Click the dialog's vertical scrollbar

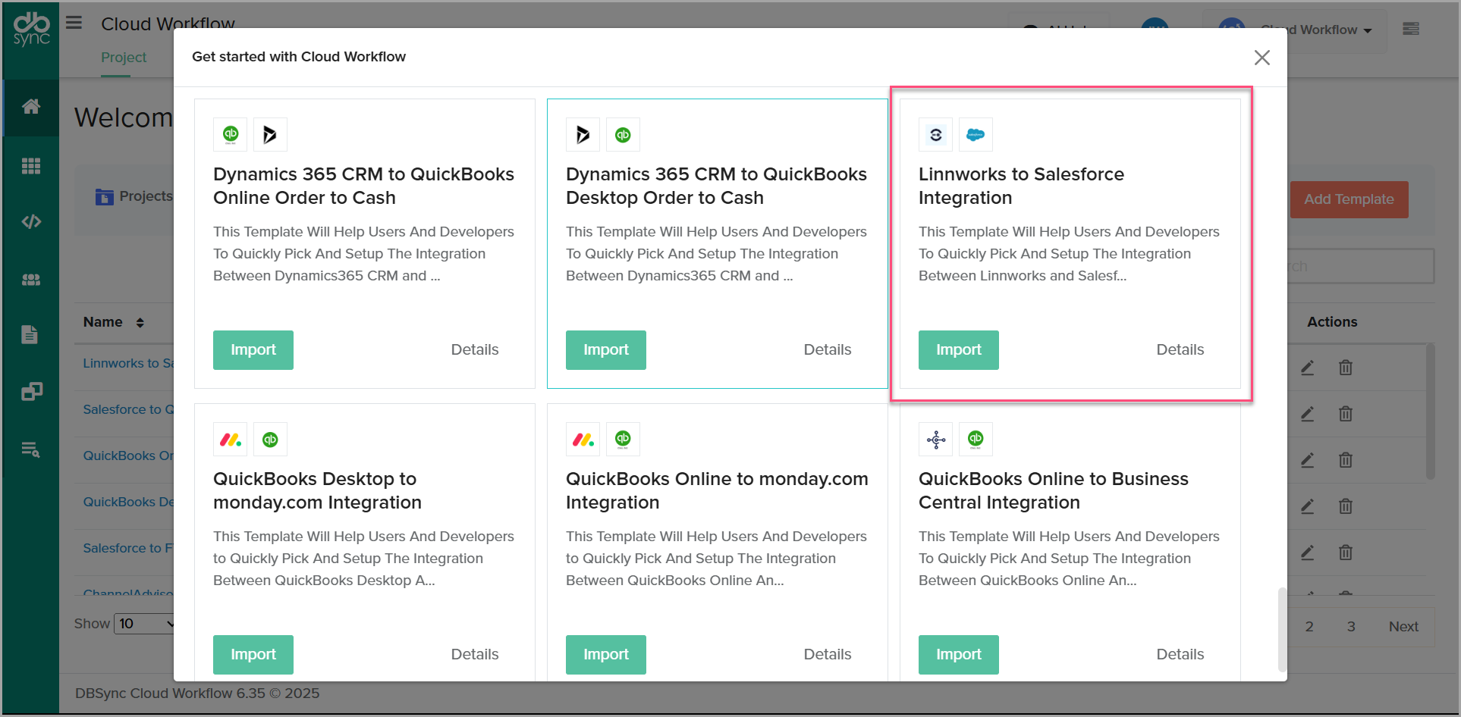pos(1282,629)
